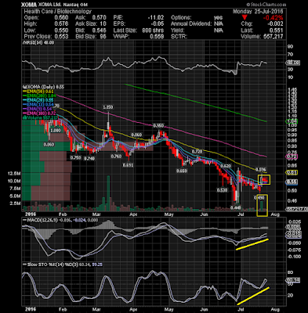
Task: Click the Ask Size value 10
Action: click(x=103, y=24)
